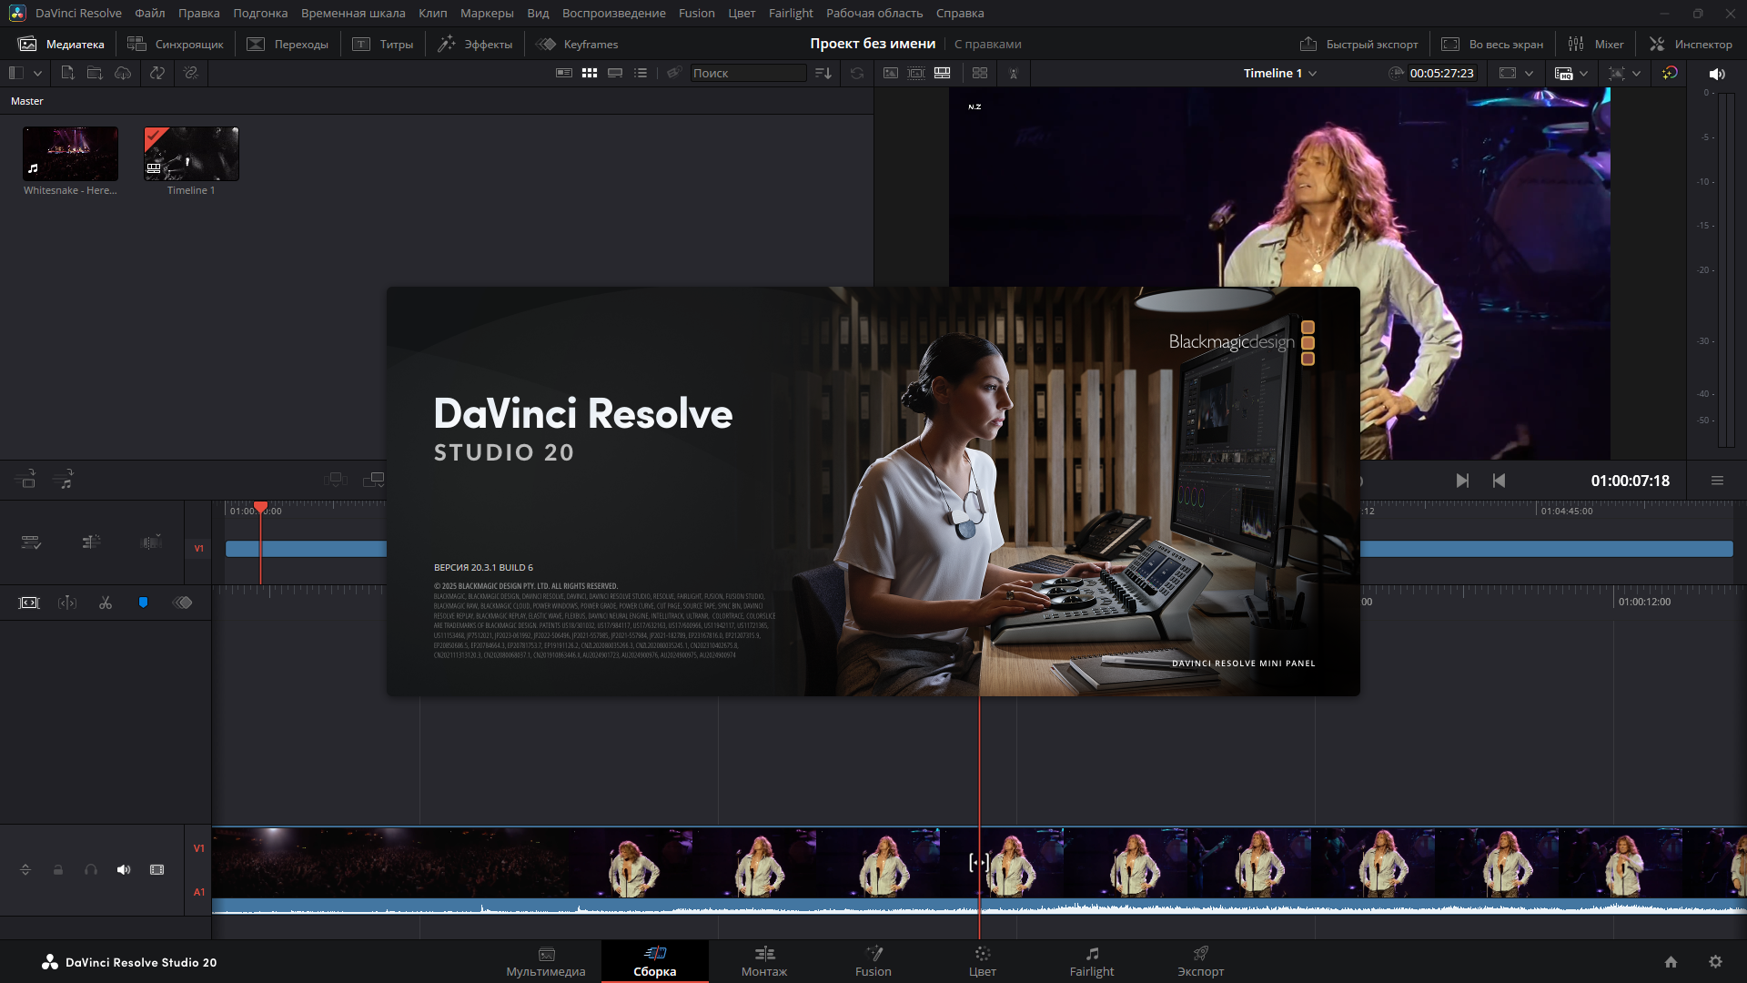Click the razor cut scissors icon
The height and width of the screenshot is (983, 1747).
106,603
